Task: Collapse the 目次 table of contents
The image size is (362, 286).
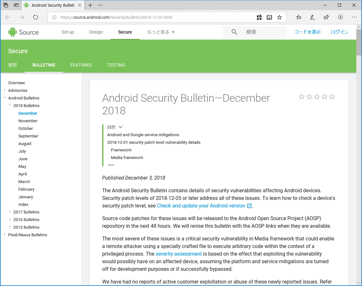Action: pos(120,127)
